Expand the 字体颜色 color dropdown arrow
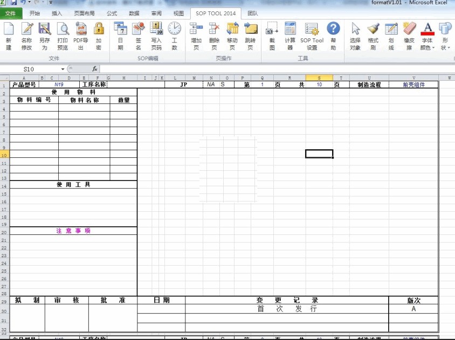Screen dimensions: 455x340 433,48
